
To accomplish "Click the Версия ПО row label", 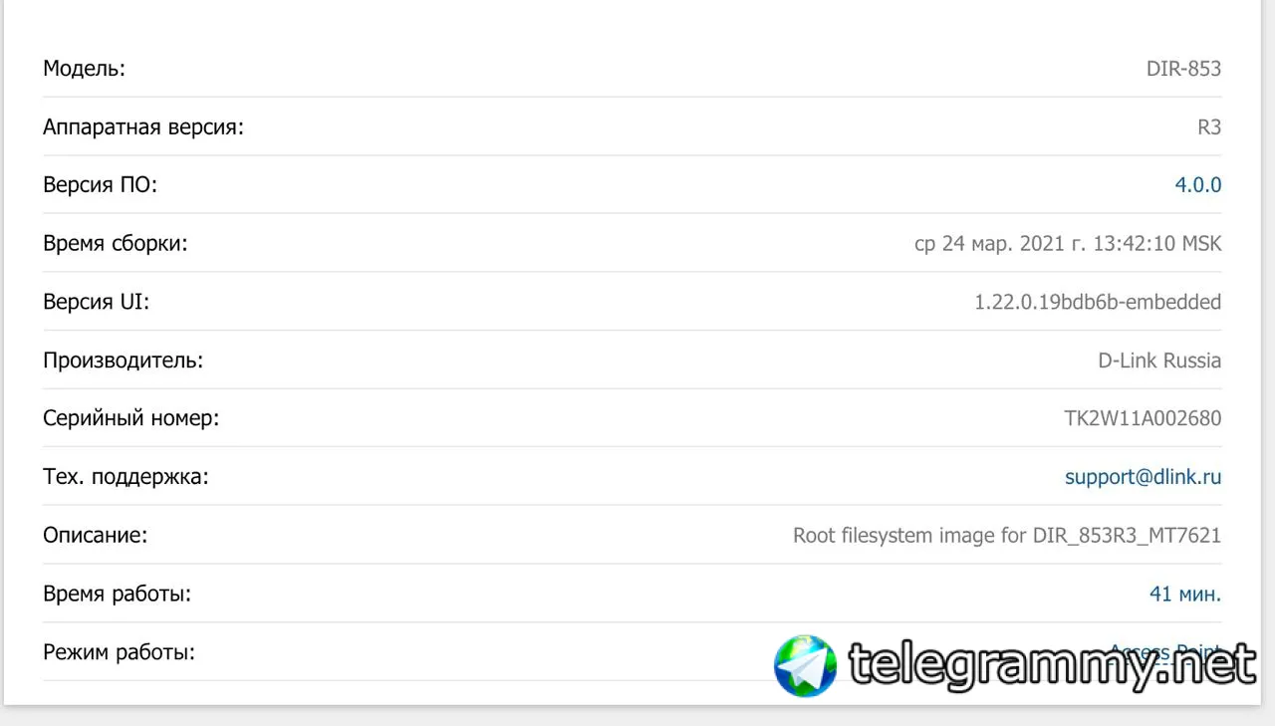I will click(100, 185).
